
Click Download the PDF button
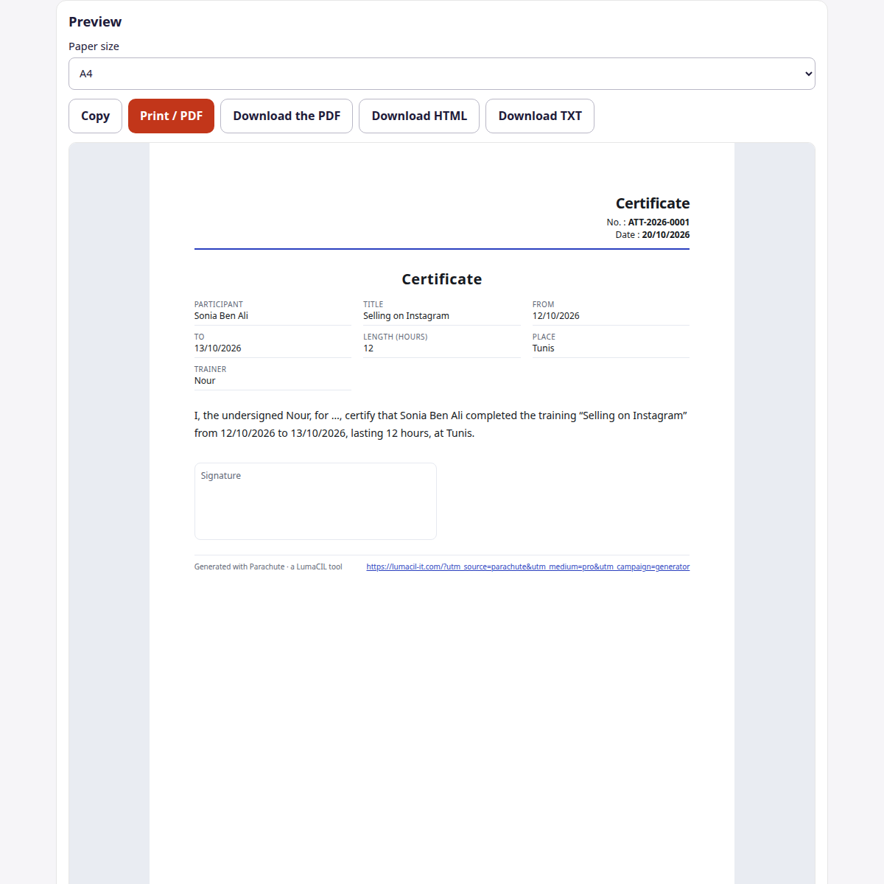287,116
